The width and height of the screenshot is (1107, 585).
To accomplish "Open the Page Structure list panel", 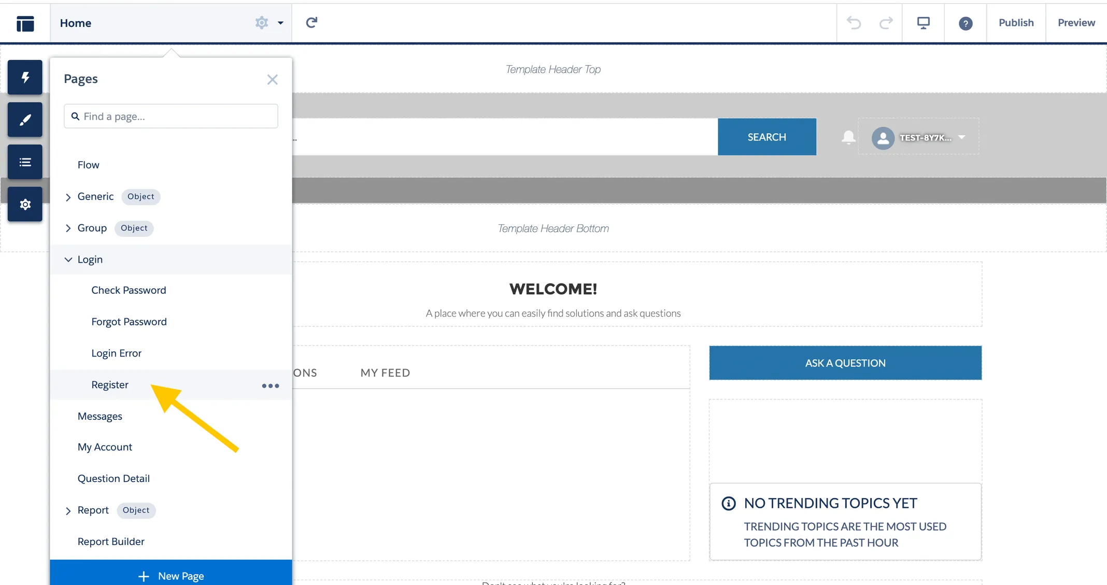I will 25,163.
